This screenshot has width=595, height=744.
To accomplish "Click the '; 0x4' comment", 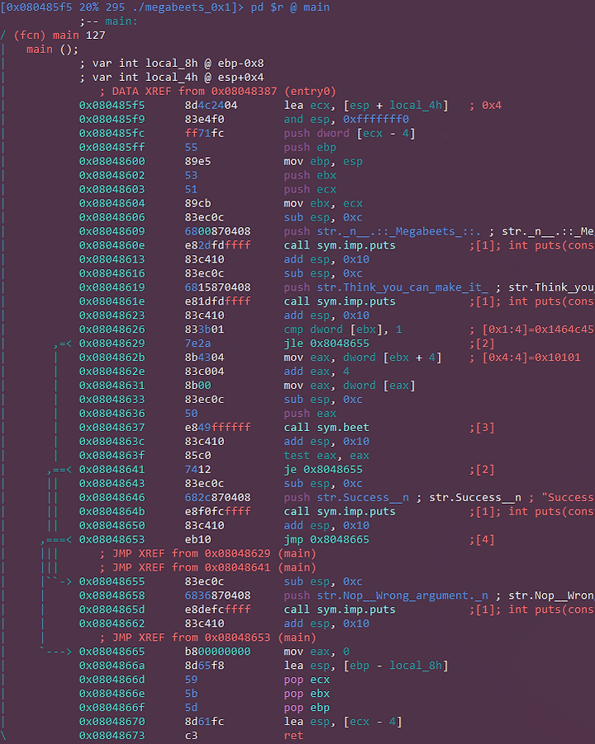I will point(485,106).
